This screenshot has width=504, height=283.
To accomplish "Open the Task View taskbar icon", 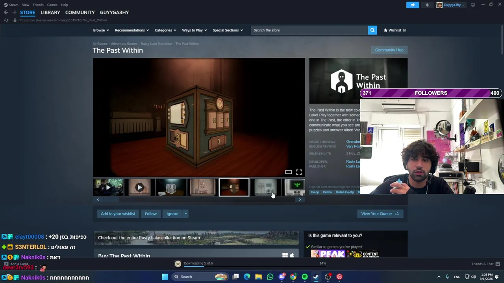I will coord(235,277).
